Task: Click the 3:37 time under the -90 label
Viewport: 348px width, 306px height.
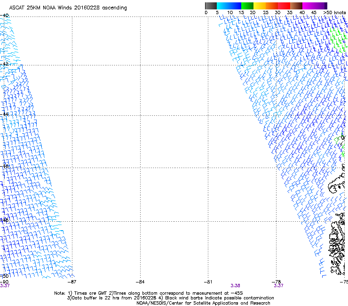Action: point(5,286)
